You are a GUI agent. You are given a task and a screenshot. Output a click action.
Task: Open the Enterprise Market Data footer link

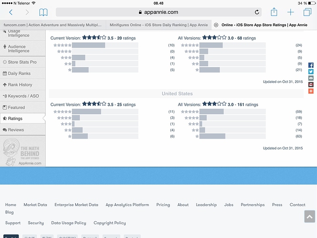(x=77, y=205)
